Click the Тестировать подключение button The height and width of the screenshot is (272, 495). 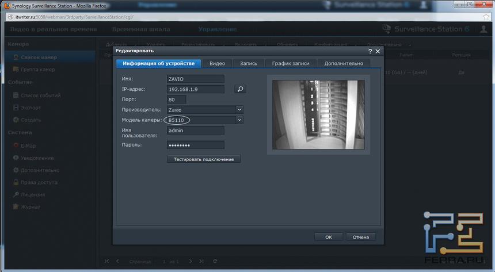pyautogui.click(x=204, y=159)
